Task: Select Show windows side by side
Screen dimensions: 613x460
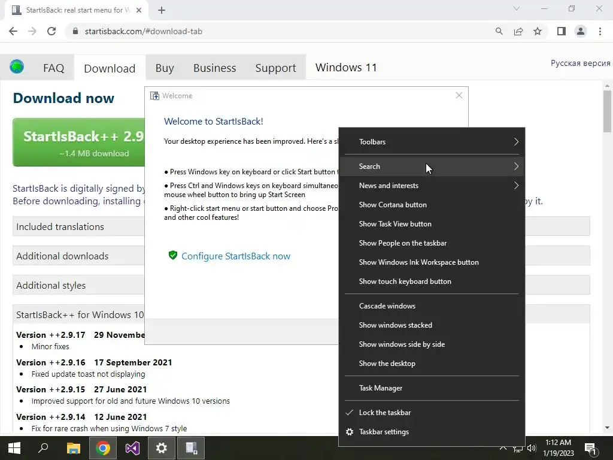Action: 432,344
